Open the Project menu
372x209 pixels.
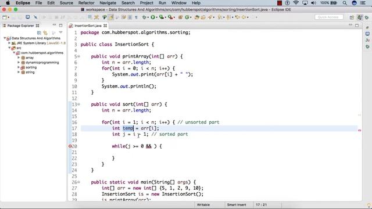coord(146,3)
